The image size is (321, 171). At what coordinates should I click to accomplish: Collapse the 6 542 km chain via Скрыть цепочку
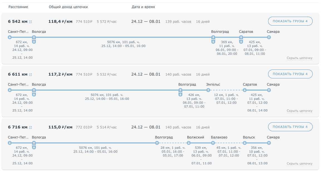[300, 58]
